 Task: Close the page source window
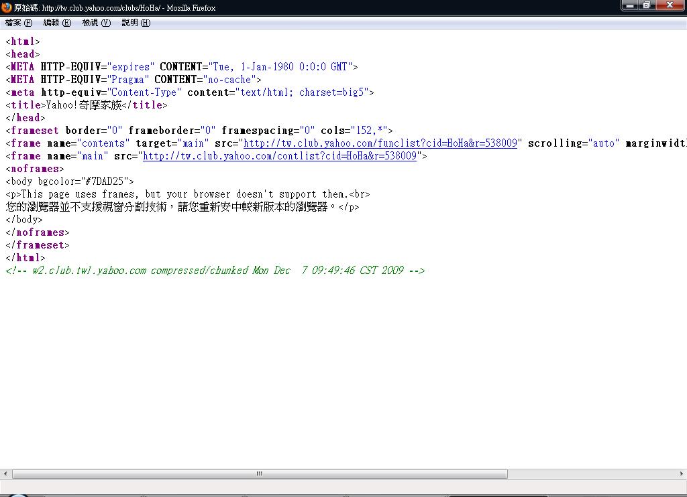(671, 5)
